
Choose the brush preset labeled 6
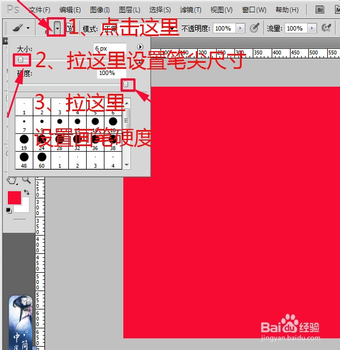click(113, 107)
